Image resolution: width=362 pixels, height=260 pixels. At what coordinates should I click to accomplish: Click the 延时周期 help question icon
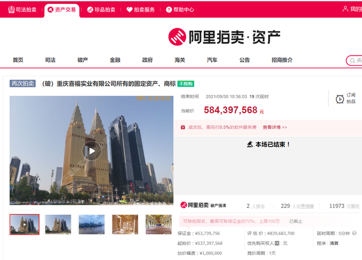(354, 233)
